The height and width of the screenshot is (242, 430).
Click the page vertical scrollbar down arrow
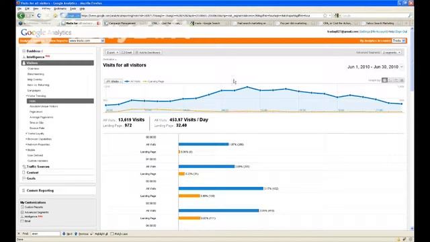pyautogui.click(x=412, y=229)
